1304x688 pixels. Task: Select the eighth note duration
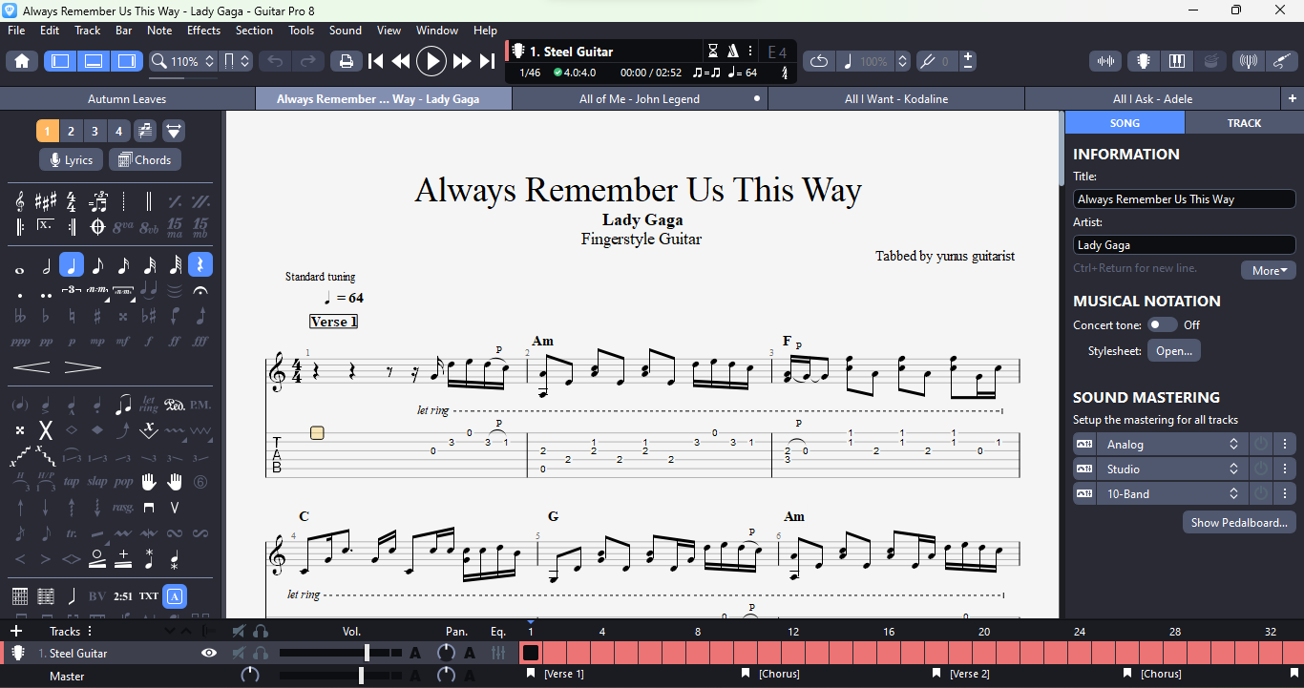pyautogui.click(x=97, y=265)
